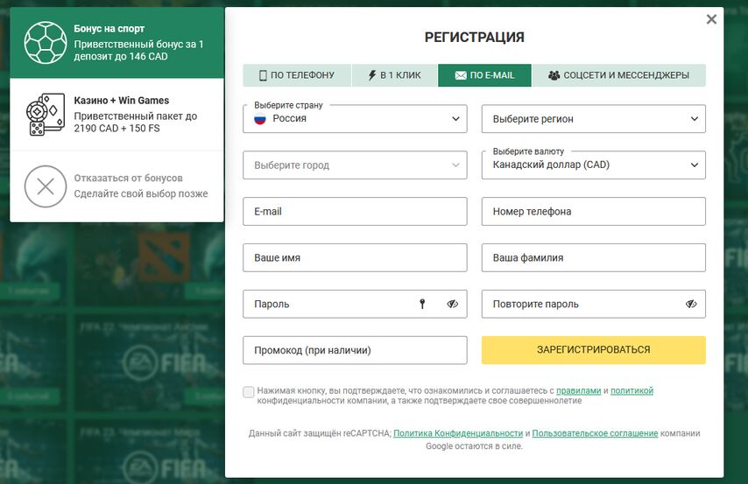Click the envelope icon on ПО E-MAIL tab
The height and width of the screenshot is (484, 748).
coord(461,75)
